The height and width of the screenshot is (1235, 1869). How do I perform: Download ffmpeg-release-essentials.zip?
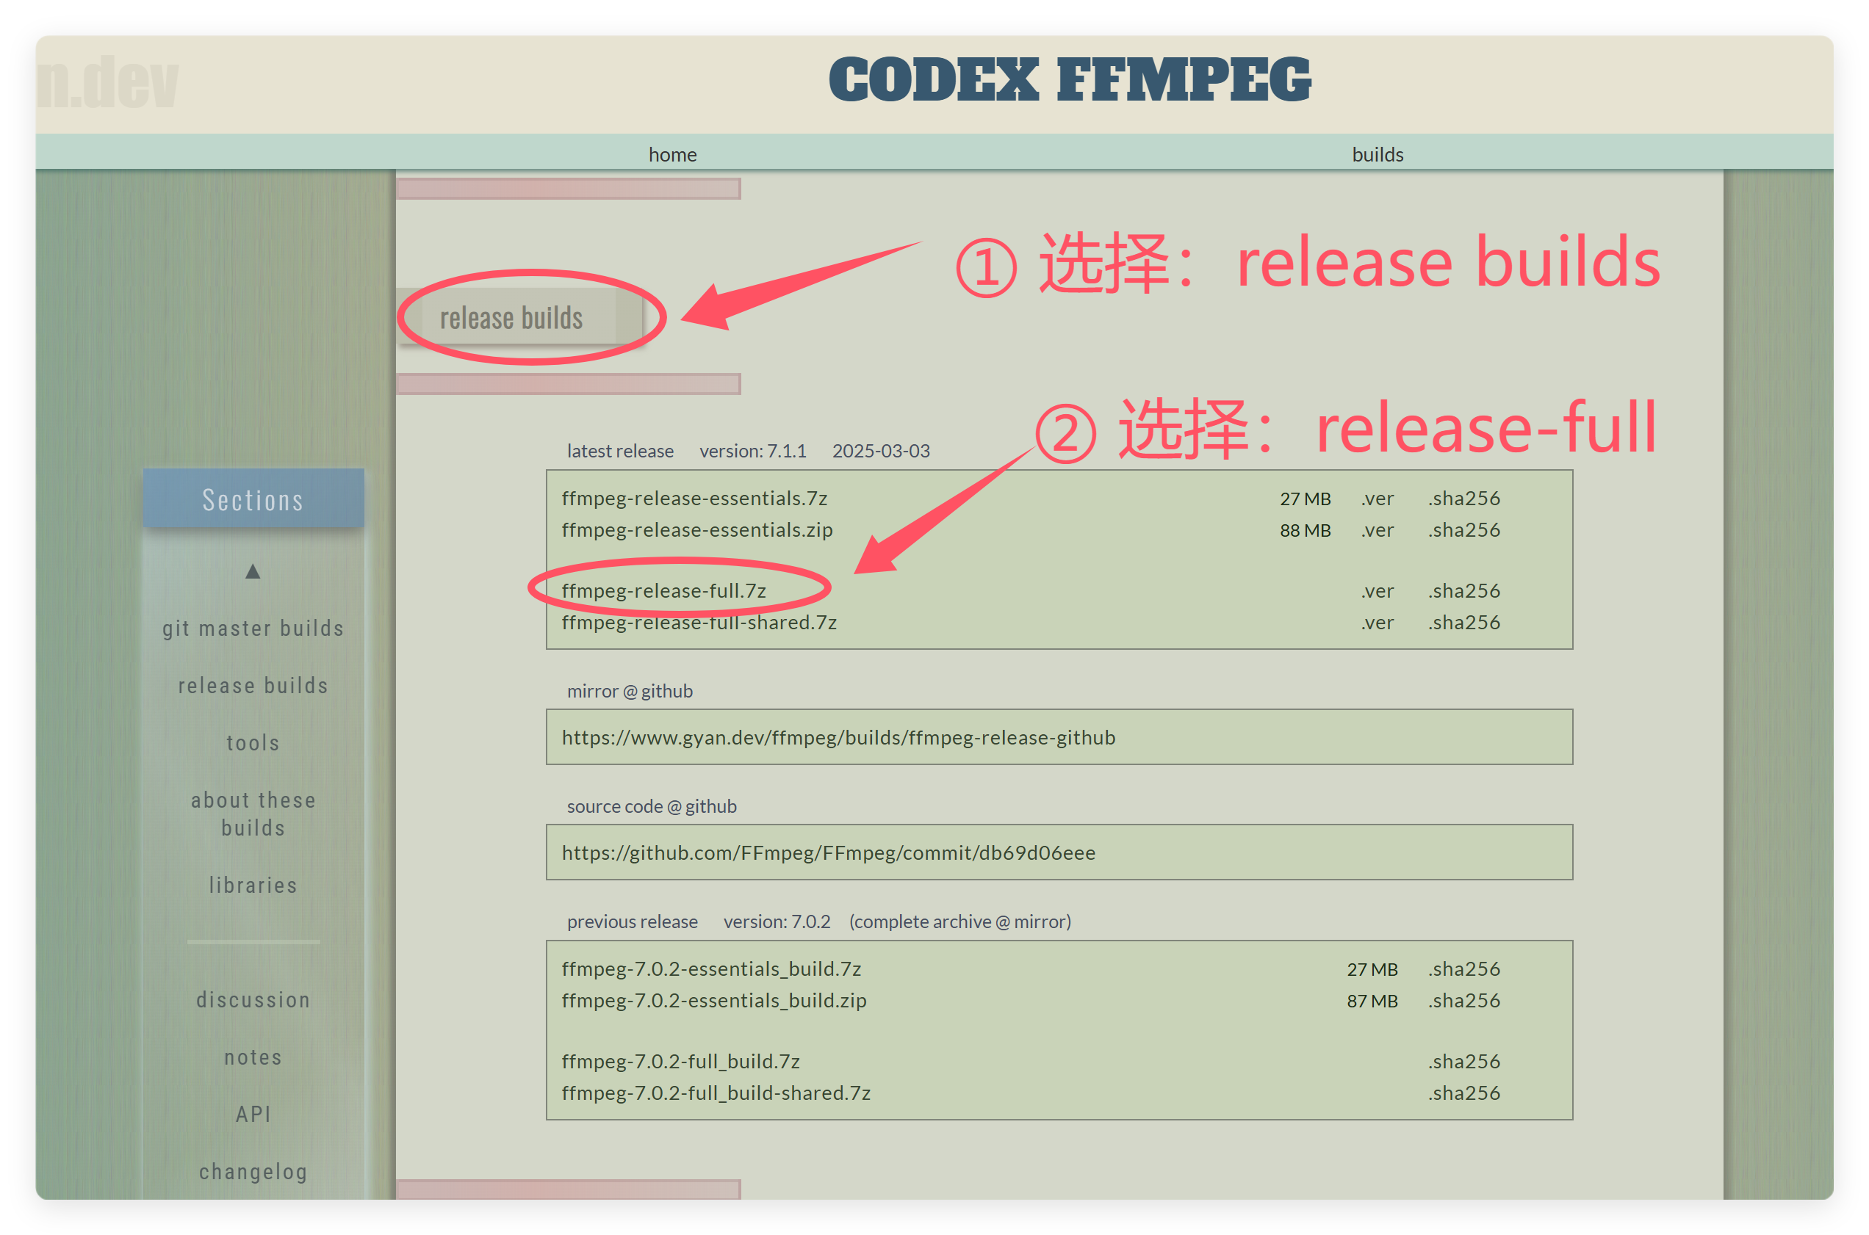[696, 529]
